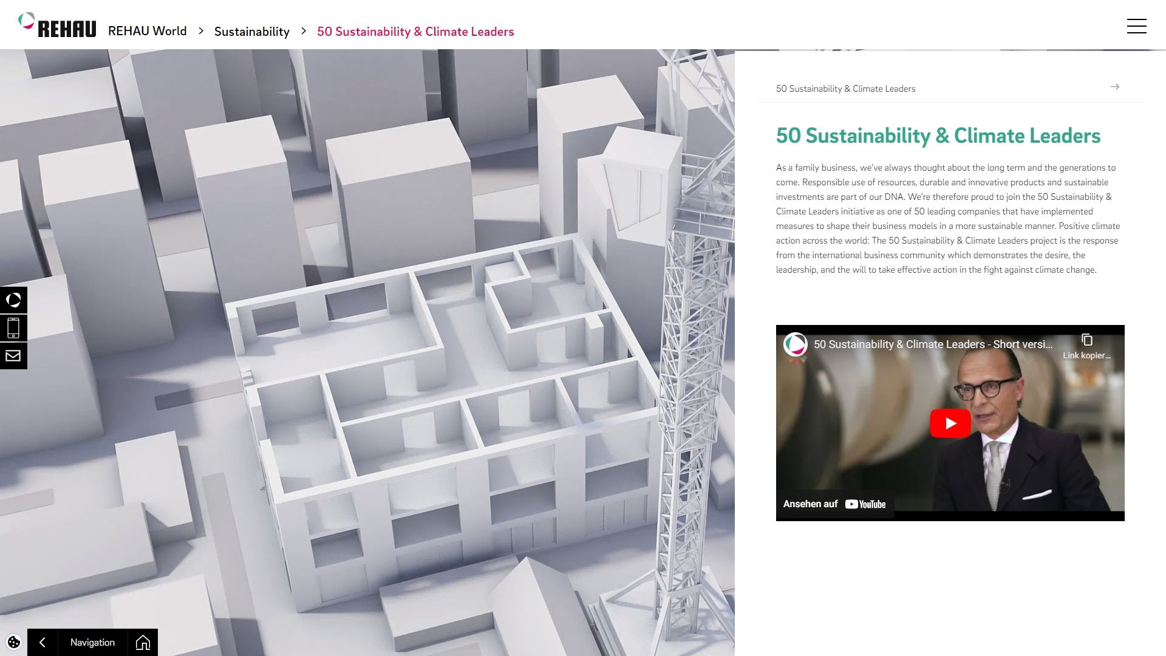This screenshot has width=1166, height=656.
Task: Click the video title link
Action: 933,344
